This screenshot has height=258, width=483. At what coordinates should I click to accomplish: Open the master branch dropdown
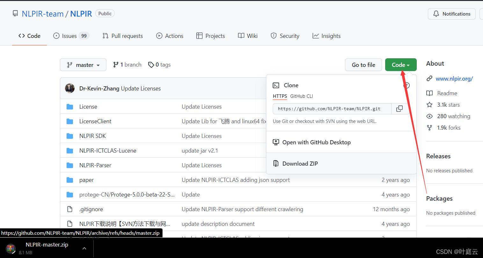tap(83, 65)
